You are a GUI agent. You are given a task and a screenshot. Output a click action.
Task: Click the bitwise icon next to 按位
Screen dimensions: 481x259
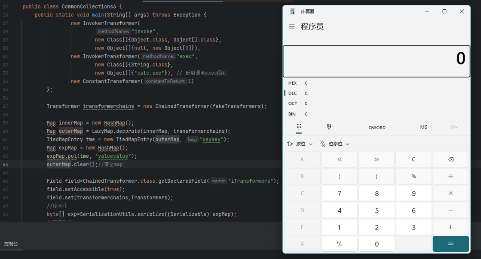tap(290, 144)
